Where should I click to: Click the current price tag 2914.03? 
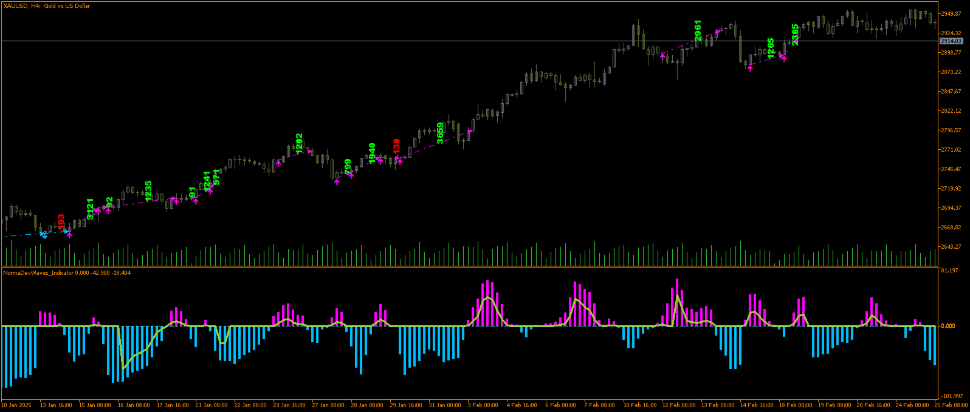tap(951, 41)
